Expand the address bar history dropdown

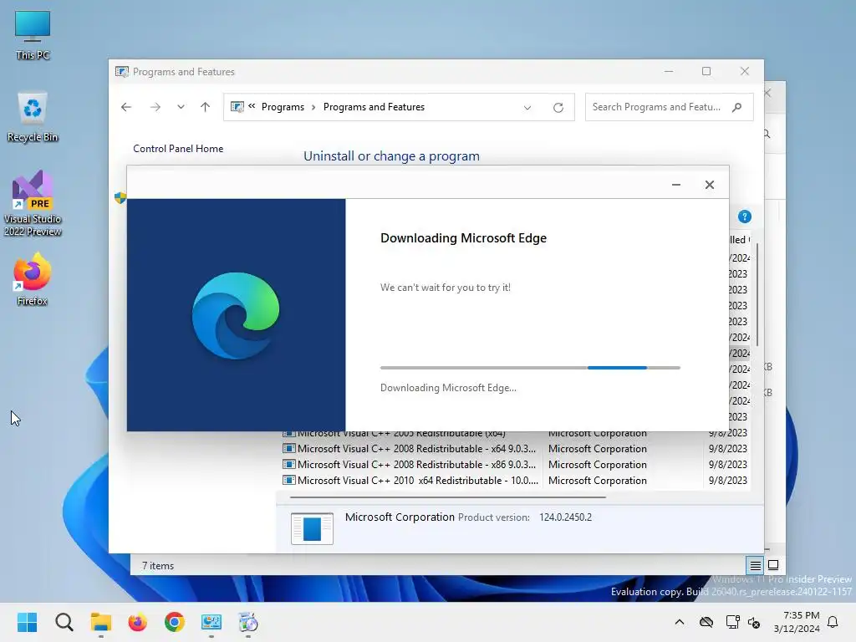[527, 108]
